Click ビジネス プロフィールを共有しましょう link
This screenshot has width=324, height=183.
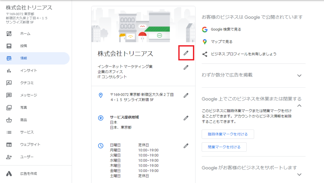[244, 54]
